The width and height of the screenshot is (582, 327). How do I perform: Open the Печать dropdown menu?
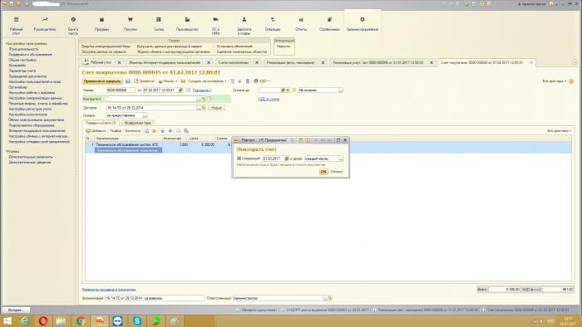pyautogui.click(x=168, y=81)
